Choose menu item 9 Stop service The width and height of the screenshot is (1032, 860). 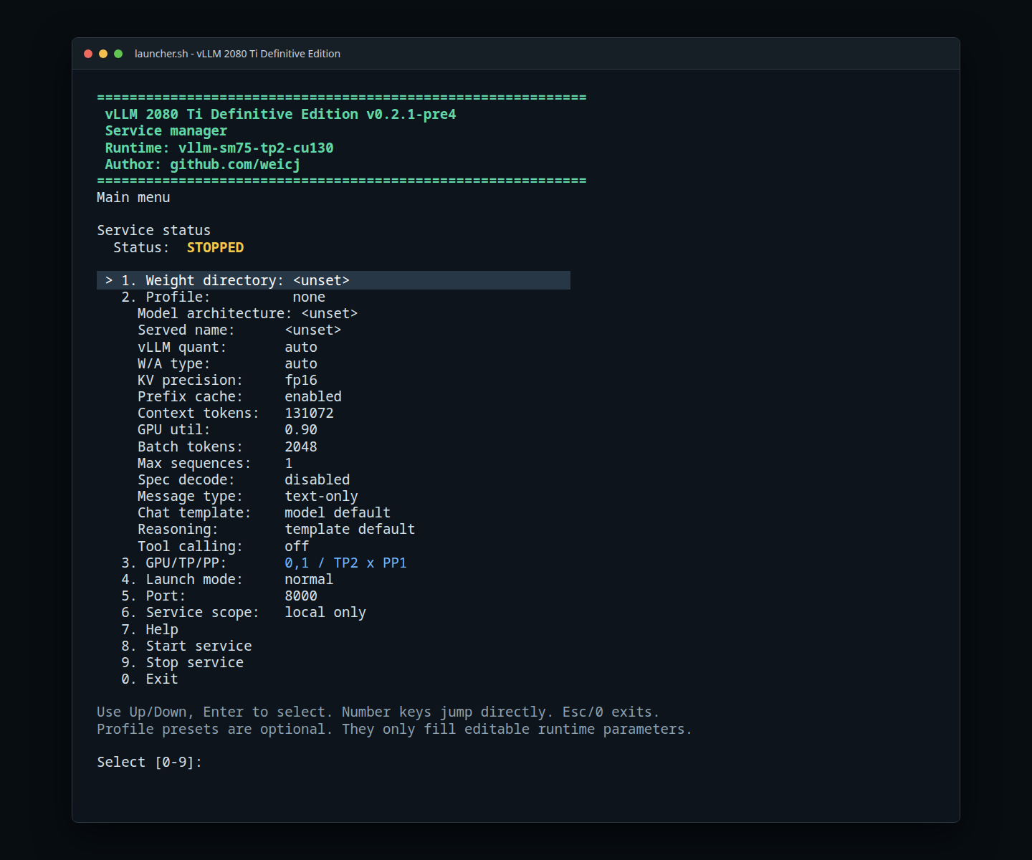[182, 663]
